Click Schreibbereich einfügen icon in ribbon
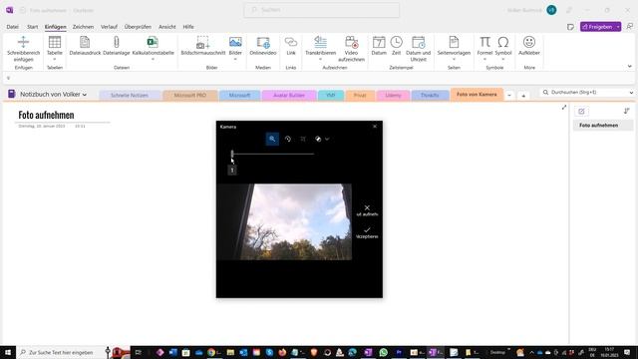This screenshot has width=638, height=359. pos(23,42)
